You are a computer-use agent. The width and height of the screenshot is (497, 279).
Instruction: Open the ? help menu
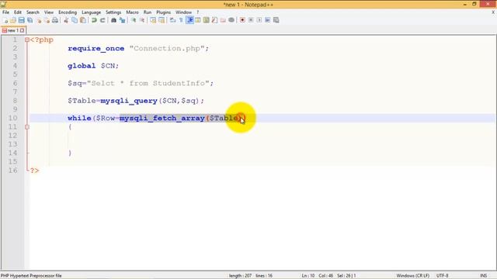pyautogui.click(x=198, y=12)
